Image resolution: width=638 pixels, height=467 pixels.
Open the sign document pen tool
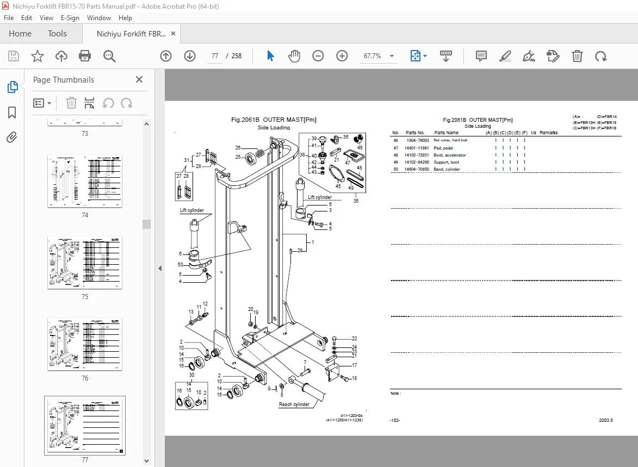(529, 56)
